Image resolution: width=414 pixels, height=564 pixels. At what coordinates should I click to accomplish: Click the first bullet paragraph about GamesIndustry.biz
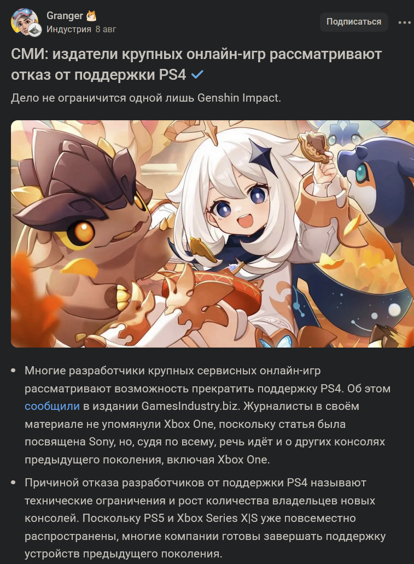(207, 415)
